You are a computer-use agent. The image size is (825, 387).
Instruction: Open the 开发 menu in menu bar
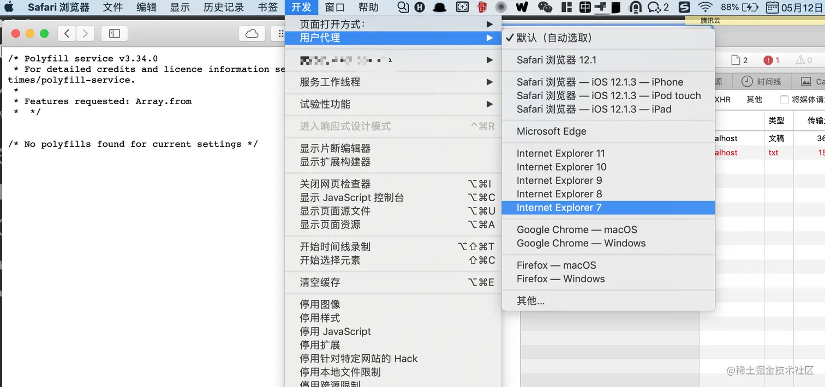(x=301, y=7)
